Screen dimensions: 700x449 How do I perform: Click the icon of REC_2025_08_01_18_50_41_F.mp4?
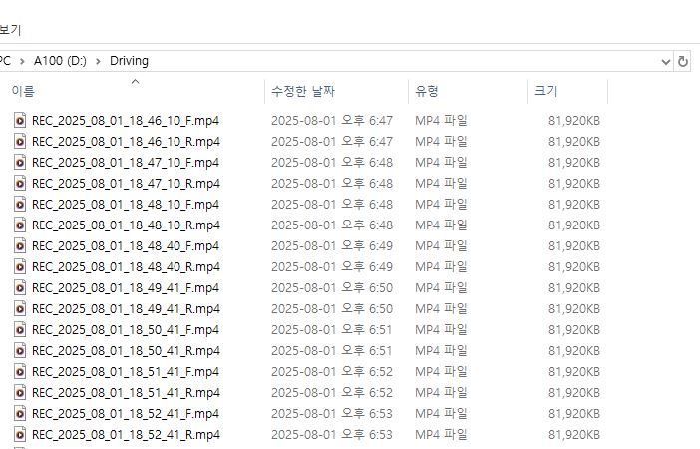(x=20, y=330)
